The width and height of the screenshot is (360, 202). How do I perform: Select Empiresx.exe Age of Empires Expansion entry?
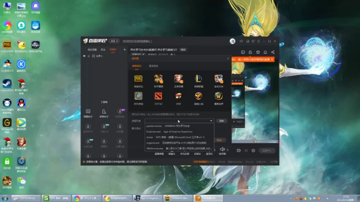coord(180,132)
